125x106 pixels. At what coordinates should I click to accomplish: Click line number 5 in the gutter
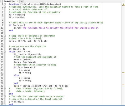(x=3, y=15)
